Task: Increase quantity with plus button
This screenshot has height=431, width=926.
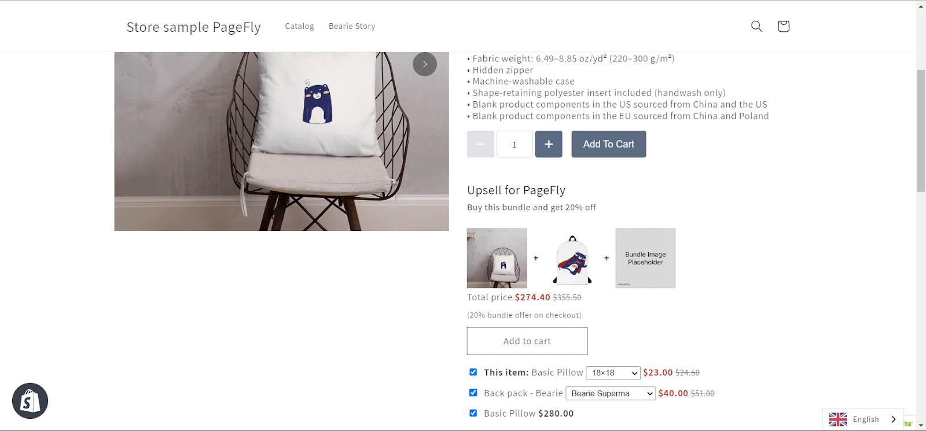Action: (x=549, y=144)
